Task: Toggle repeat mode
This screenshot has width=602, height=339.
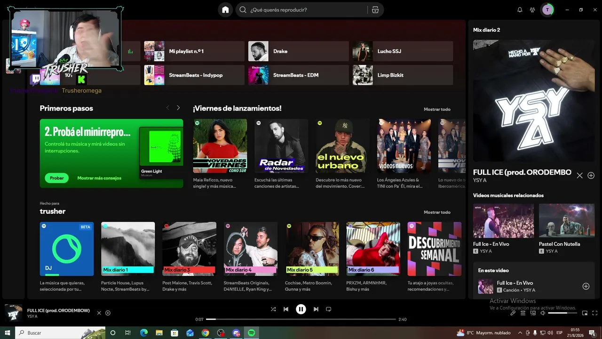Action: click(329, 309)
